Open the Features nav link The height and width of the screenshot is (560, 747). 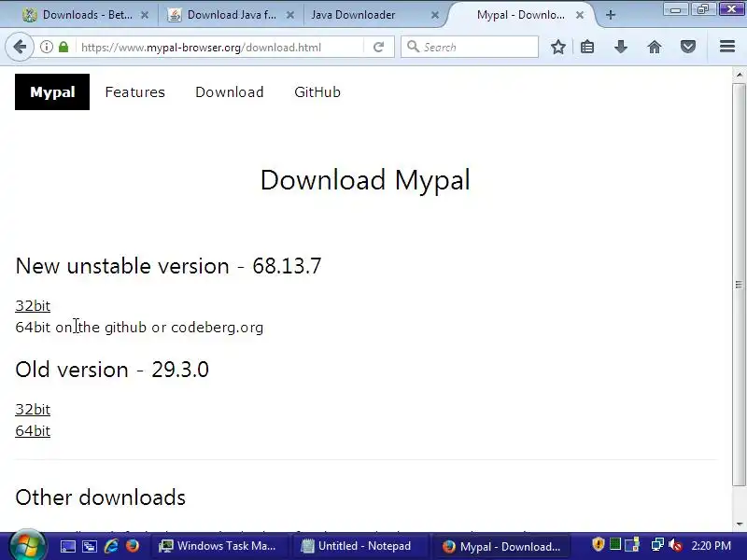point(134,91)
